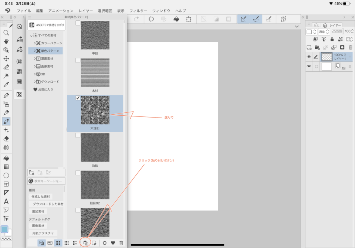355x248 pixels.
Task: Click the blue main color swatch
Action: (4, 230)
